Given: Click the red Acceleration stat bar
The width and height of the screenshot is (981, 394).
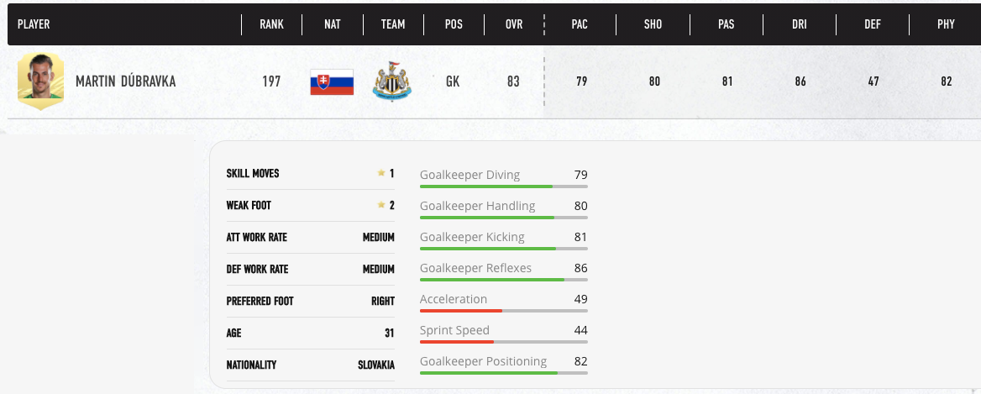Looking at the screenshot, I should tap(461, 310).
